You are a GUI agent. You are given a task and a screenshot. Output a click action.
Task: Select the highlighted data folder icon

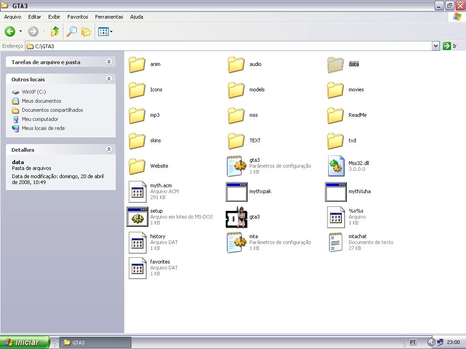(335, 65)
